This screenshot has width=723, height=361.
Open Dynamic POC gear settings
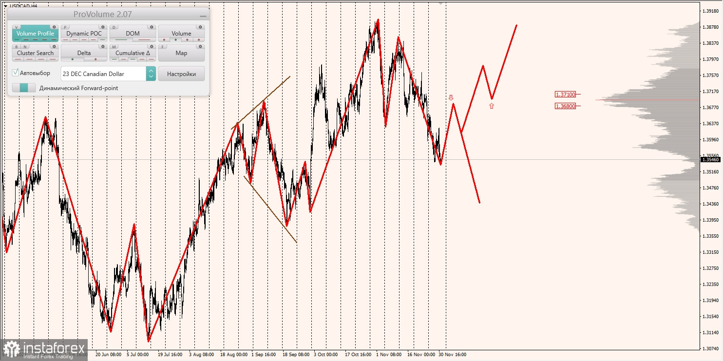coord(103,27)
